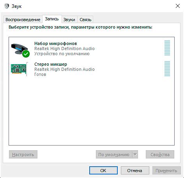The width and height of the screenshot is (184, 178).
Task: Close the Звук dialog window
Action: (178, 6)
